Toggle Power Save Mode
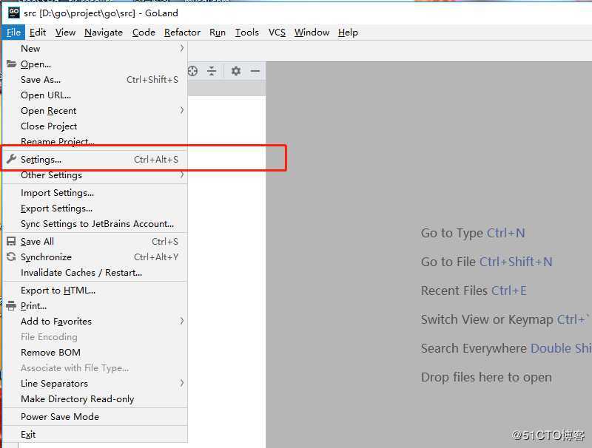Screen dimensions: 592x448 click(x=95, y=416)
